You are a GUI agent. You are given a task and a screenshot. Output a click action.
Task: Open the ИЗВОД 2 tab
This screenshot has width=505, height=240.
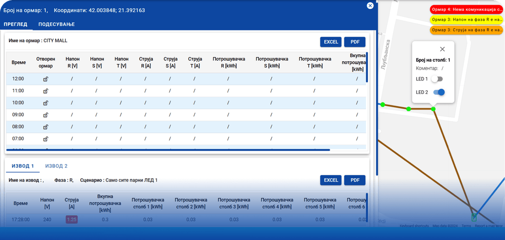[x=57, y=166]
